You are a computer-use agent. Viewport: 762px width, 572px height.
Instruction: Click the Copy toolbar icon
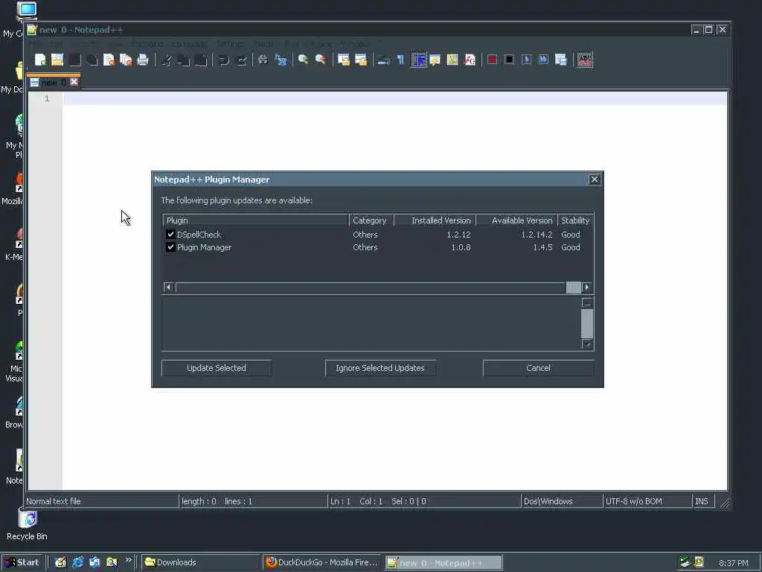click(184, 60)
